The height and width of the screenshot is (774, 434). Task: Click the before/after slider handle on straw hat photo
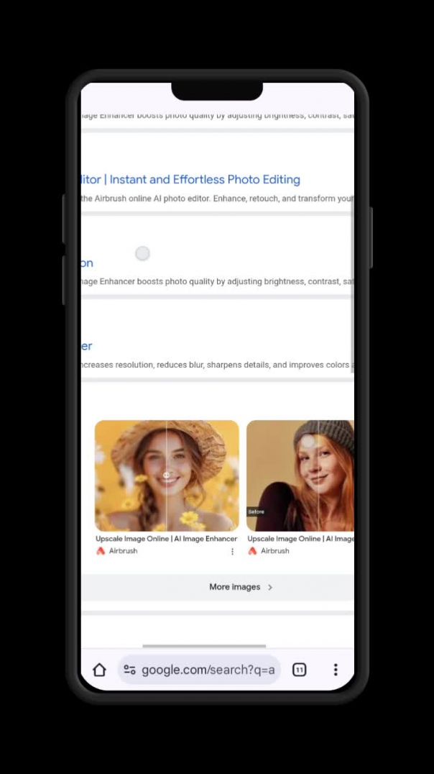167,475
